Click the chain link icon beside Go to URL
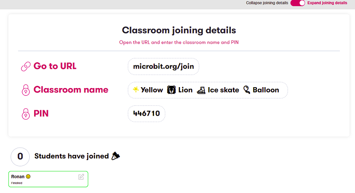This screenshot has height=193, width=355. 25,67
